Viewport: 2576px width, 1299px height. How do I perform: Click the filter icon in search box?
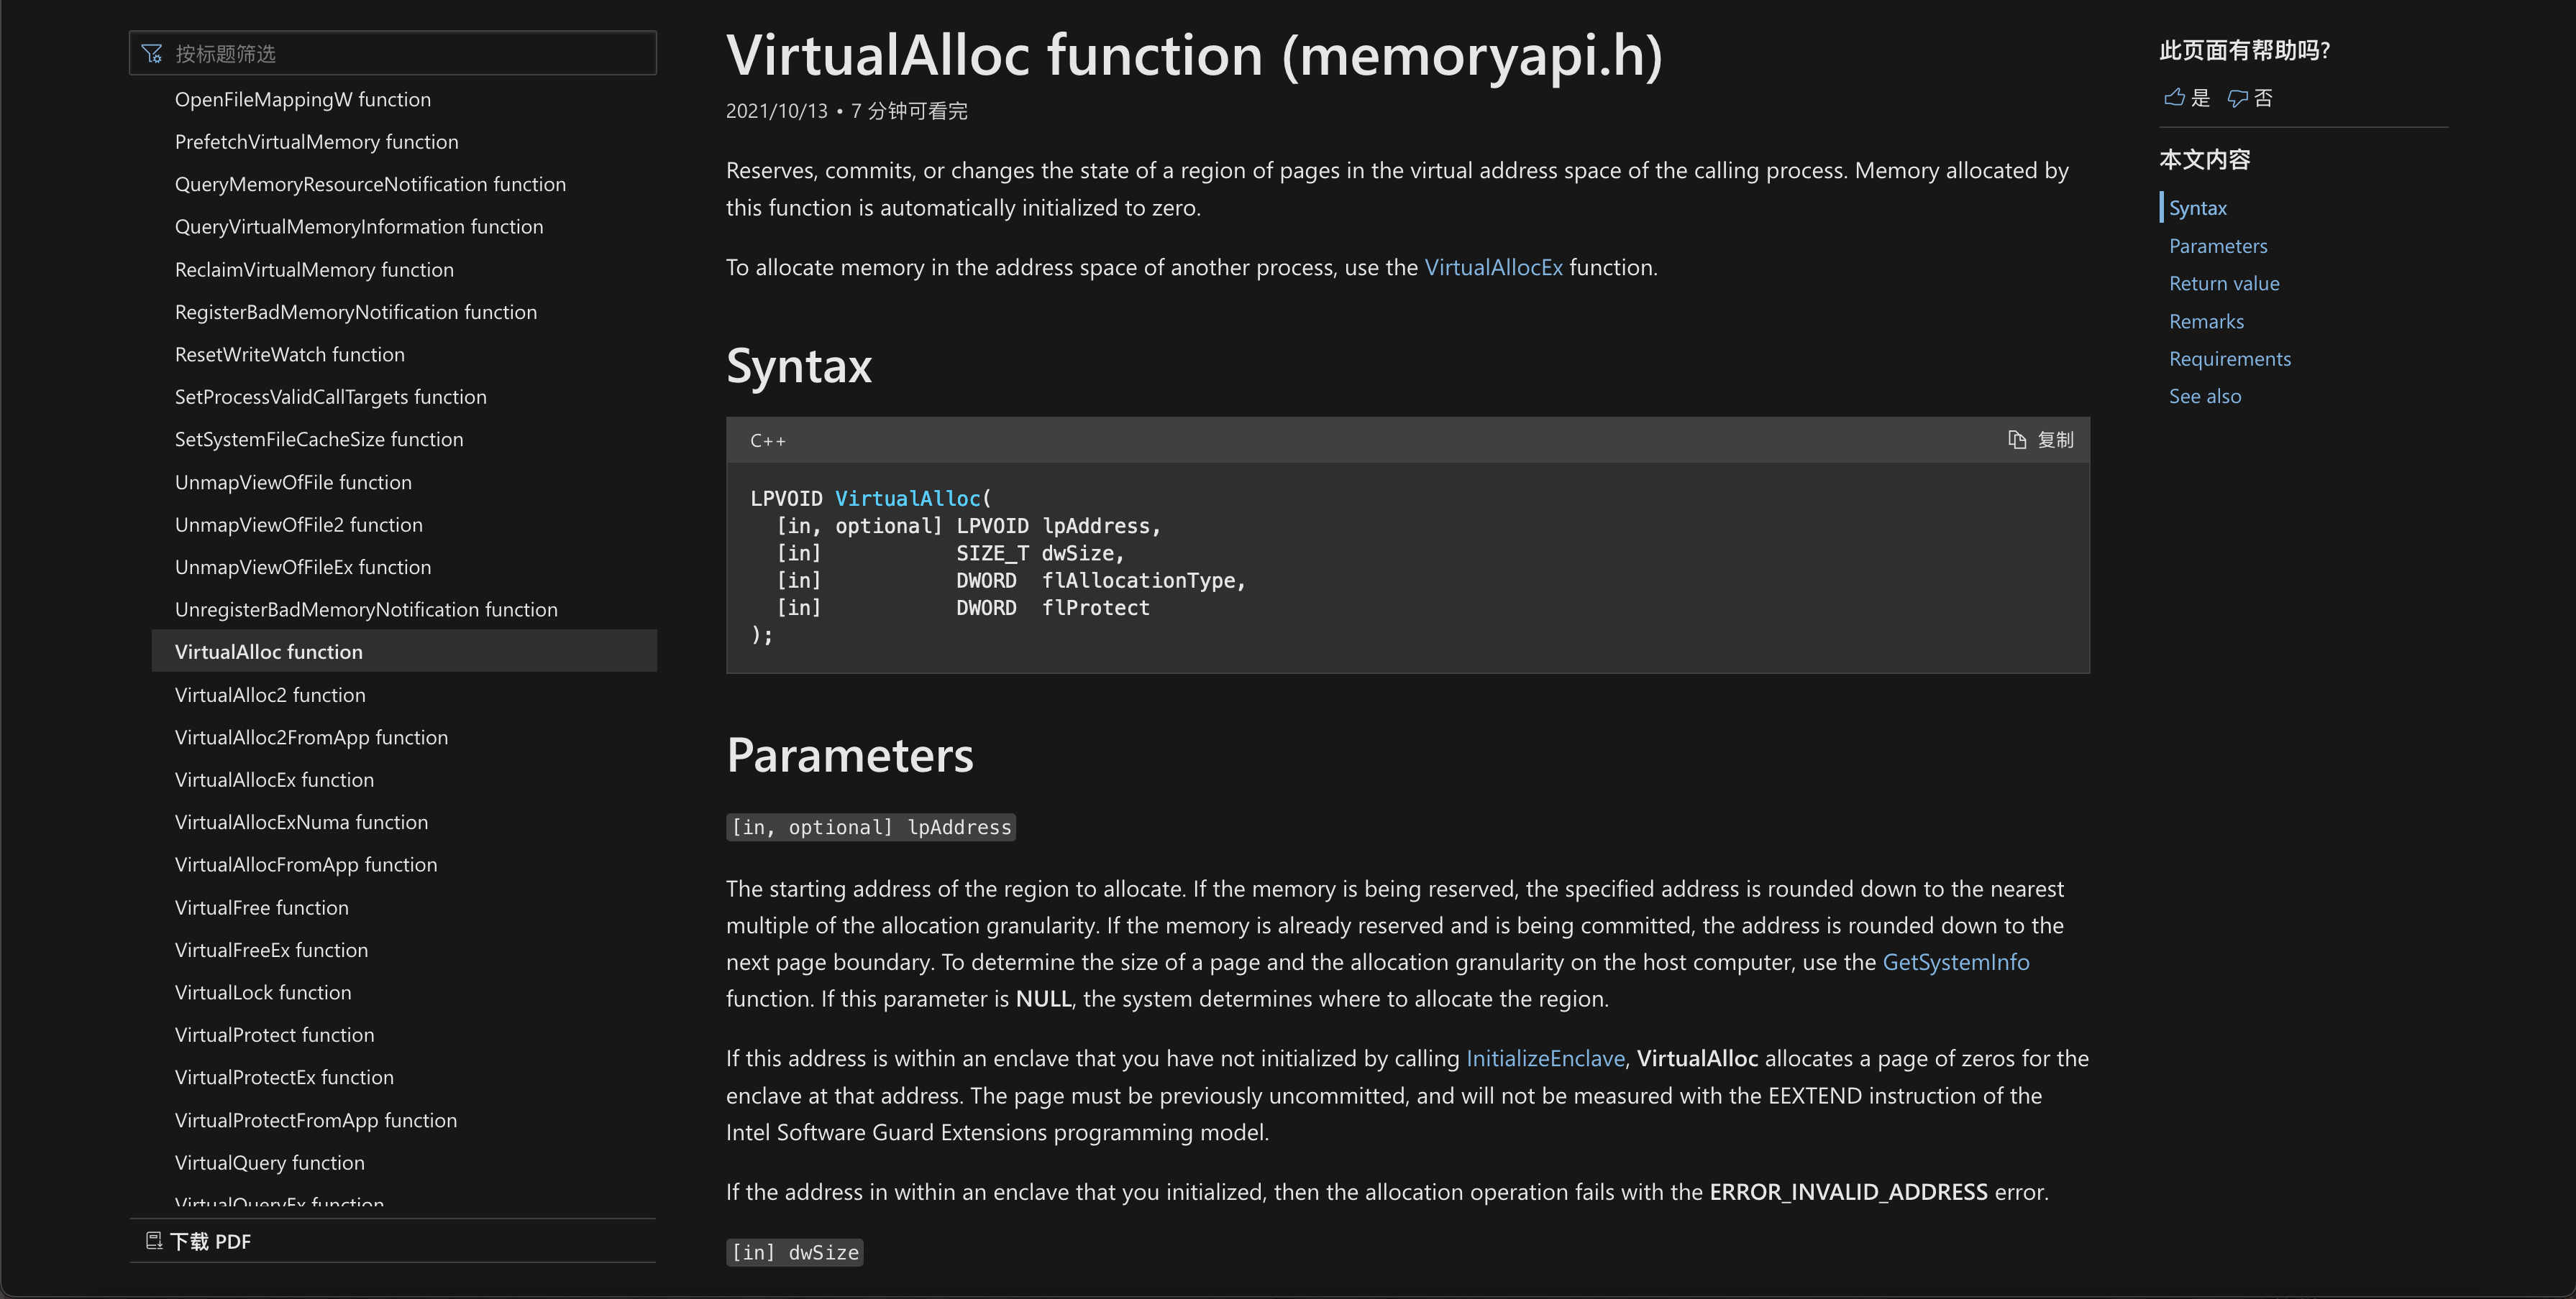[152, 53]
